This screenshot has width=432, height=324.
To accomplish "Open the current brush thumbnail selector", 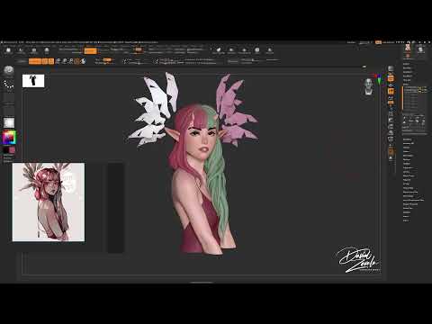I will pyautogui.click(x=9, y=70).
